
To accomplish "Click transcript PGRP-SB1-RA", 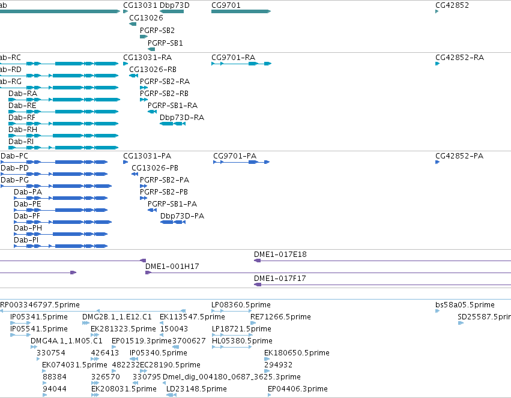I will point(172,106).
